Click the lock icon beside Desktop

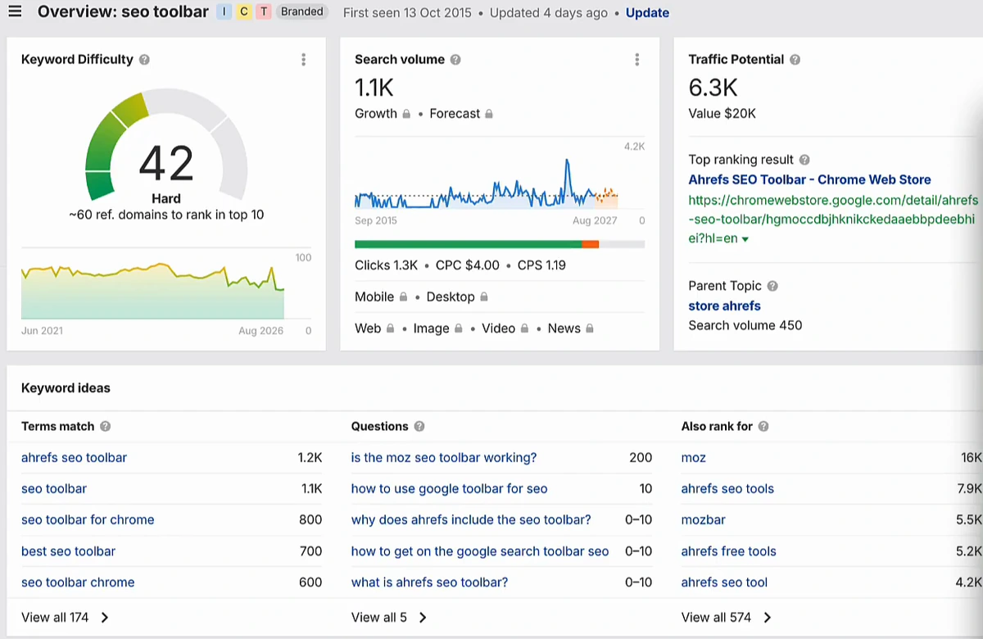(x=484, y=297)
